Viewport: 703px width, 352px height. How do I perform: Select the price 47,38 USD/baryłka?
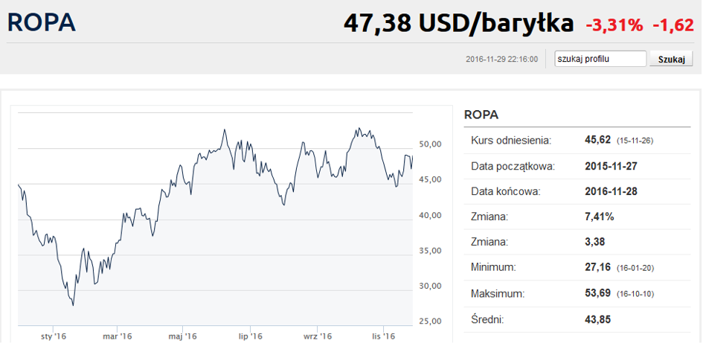point(458,23)
